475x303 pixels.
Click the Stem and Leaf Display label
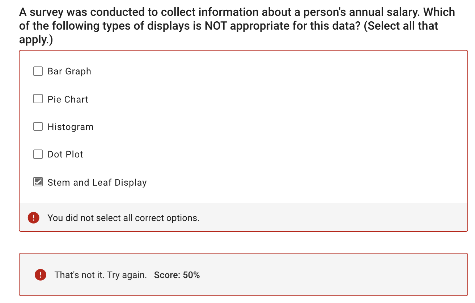click(97, 182)
